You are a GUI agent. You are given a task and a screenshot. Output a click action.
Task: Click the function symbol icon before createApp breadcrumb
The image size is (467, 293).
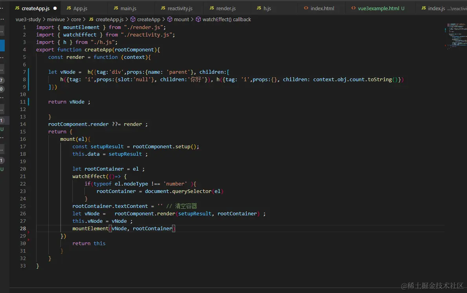pyautogui.click(x=133, y=19)
